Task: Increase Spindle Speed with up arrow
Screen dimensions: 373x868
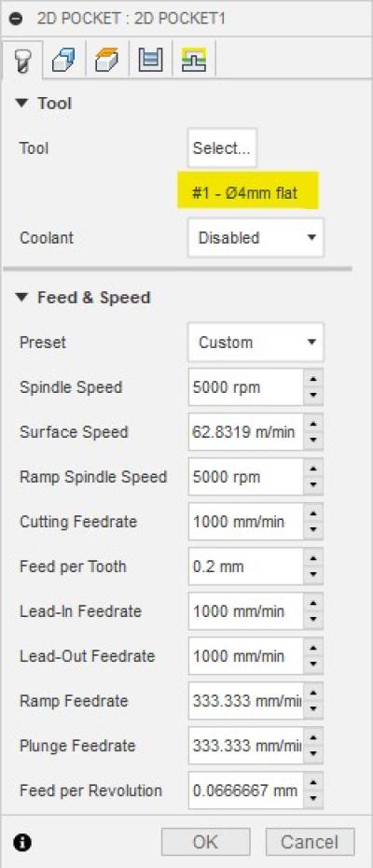Action: tap(313, 379)
